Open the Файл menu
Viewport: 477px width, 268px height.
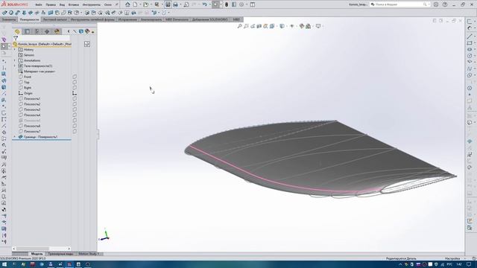click(39, 5)
